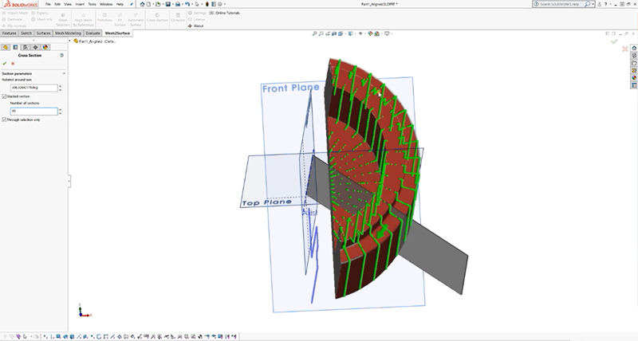Open the FeatureManager design tree tab icon

[6, 47]
